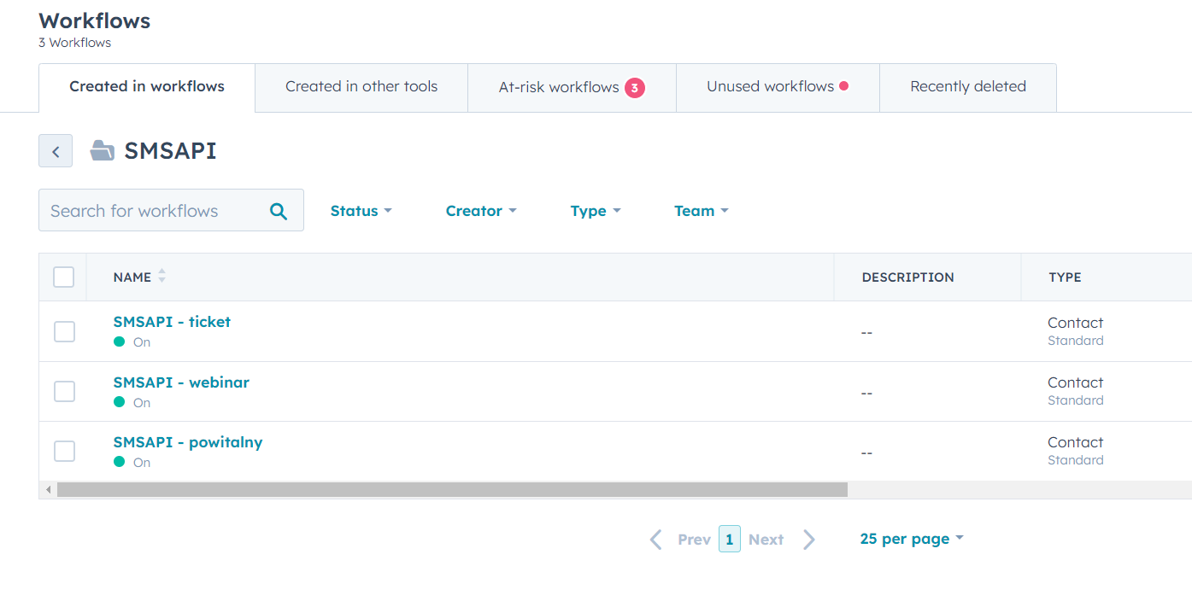
Task: Click the previous page chevron icon
Action: click(x=656, y=540)
